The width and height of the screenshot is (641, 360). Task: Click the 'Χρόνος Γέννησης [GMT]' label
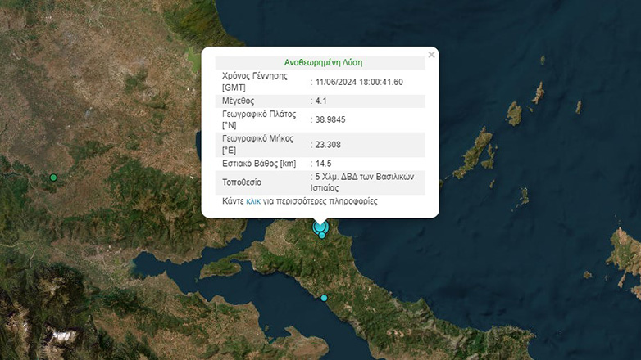tap(256, 81)
